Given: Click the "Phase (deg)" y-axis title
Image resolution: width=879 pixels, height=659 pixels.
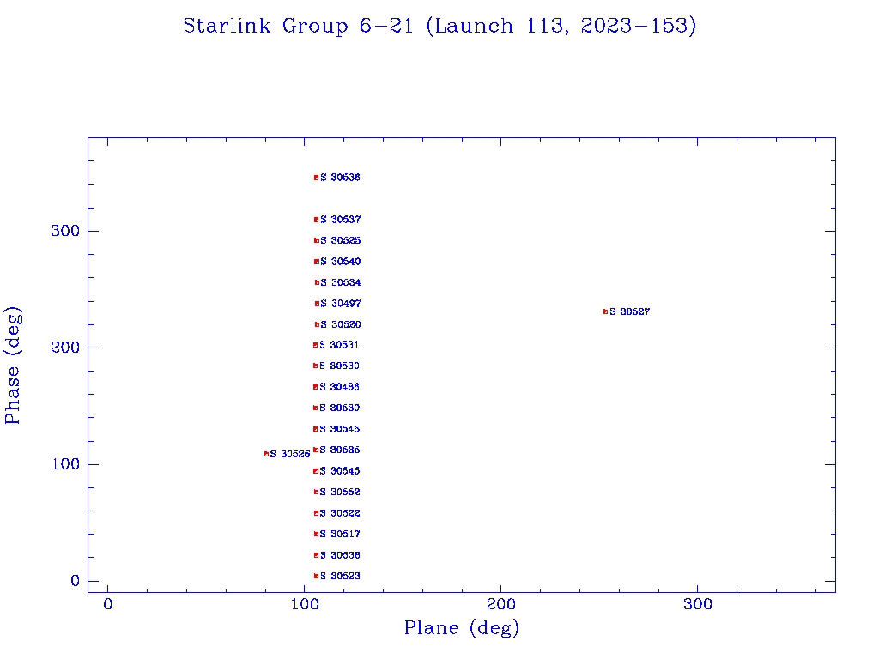Looking at the screenshot, I should [13, 365].
